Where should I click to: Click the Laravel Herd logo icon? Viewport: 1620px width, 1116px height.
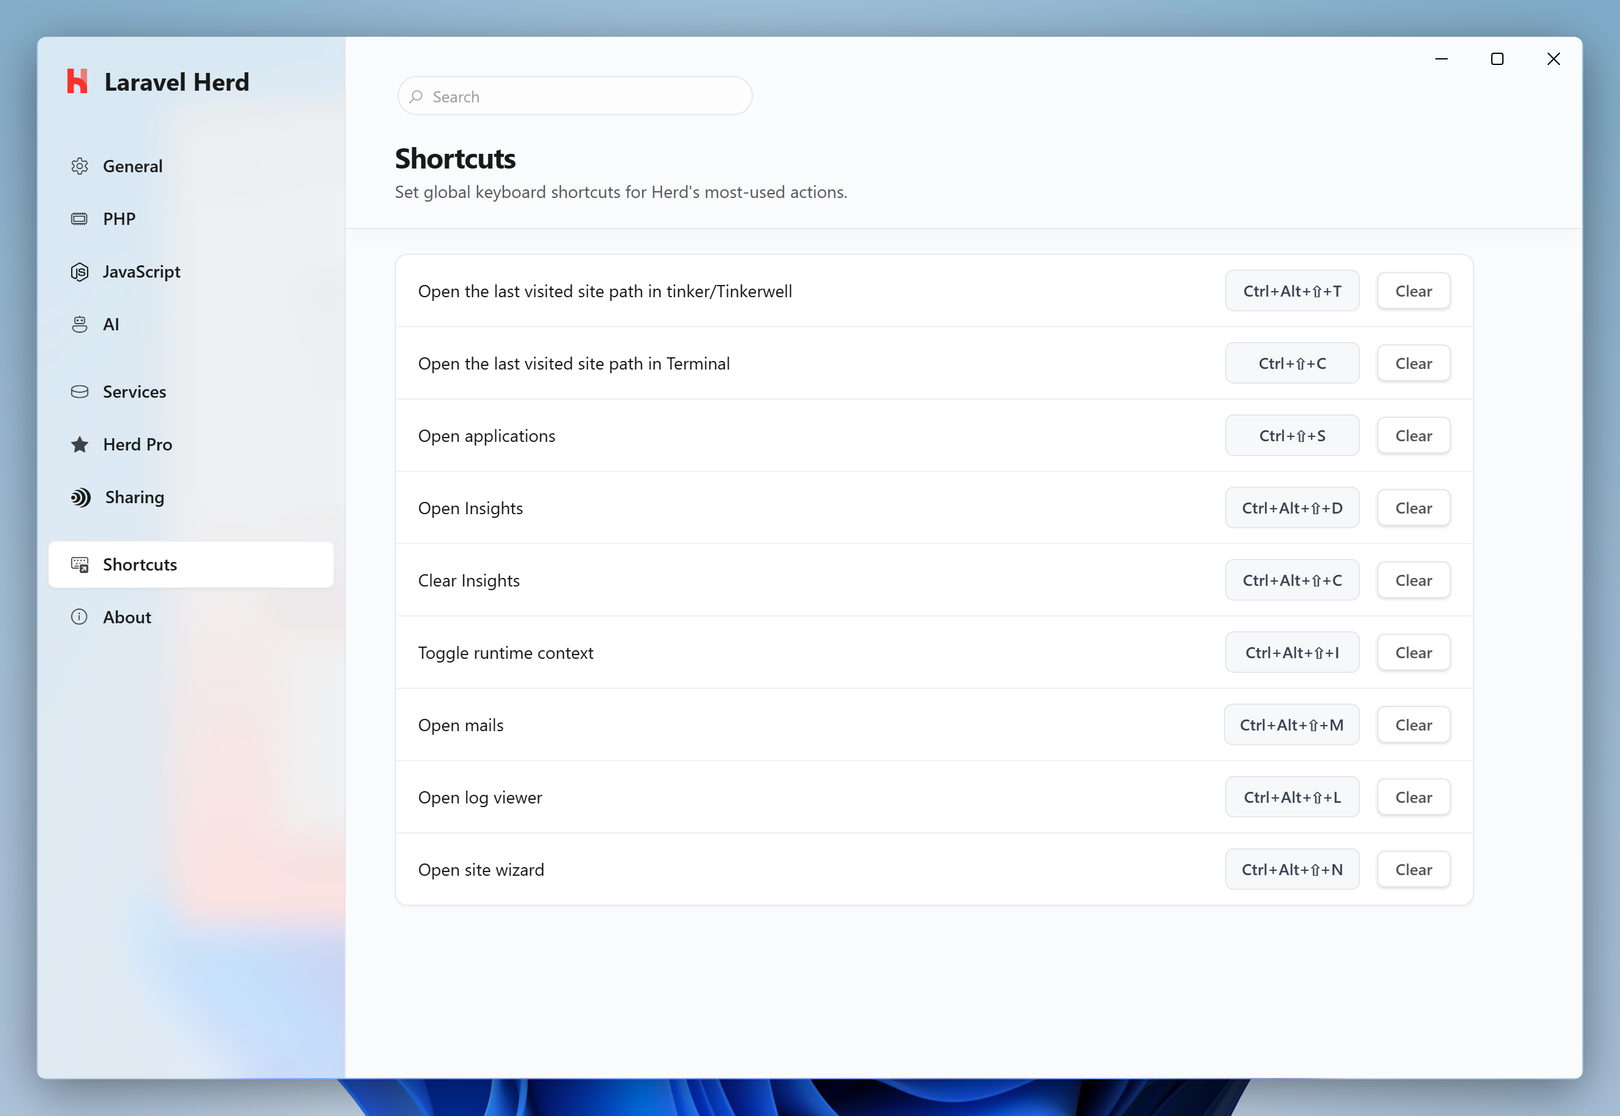[78, 81]
